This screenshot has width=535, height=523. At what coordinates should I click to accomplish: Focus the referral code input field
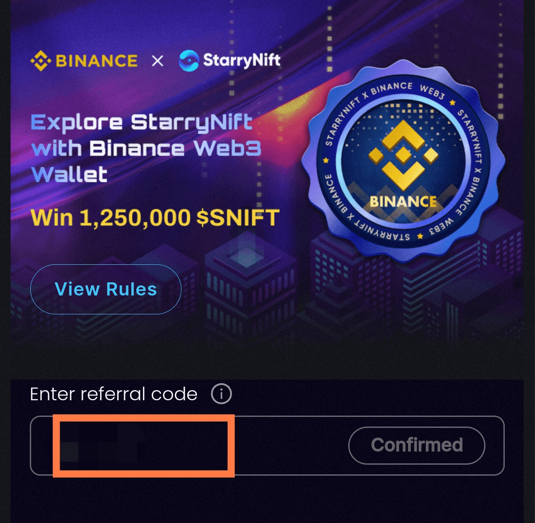point(267,445)
